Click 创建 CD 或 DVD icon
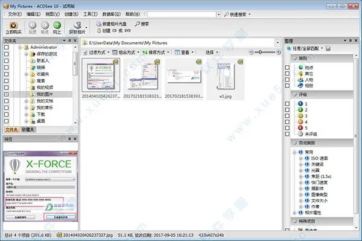362x241 pixels. tap(99, 30)
